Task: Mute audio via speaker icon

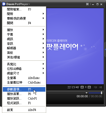Action: click(x=87, y=93)
